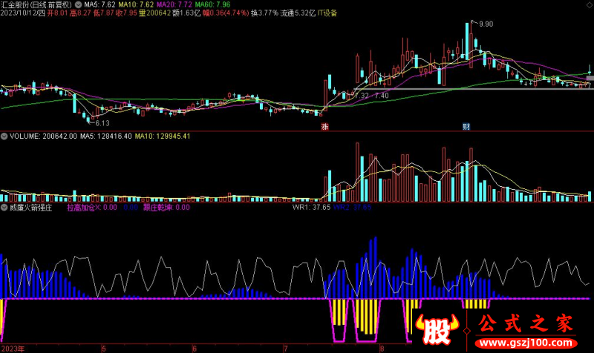This screenshot has width=594, height=353.
Task: Click the VOLUME: 200642.00 label
Action: click(43, 136)
